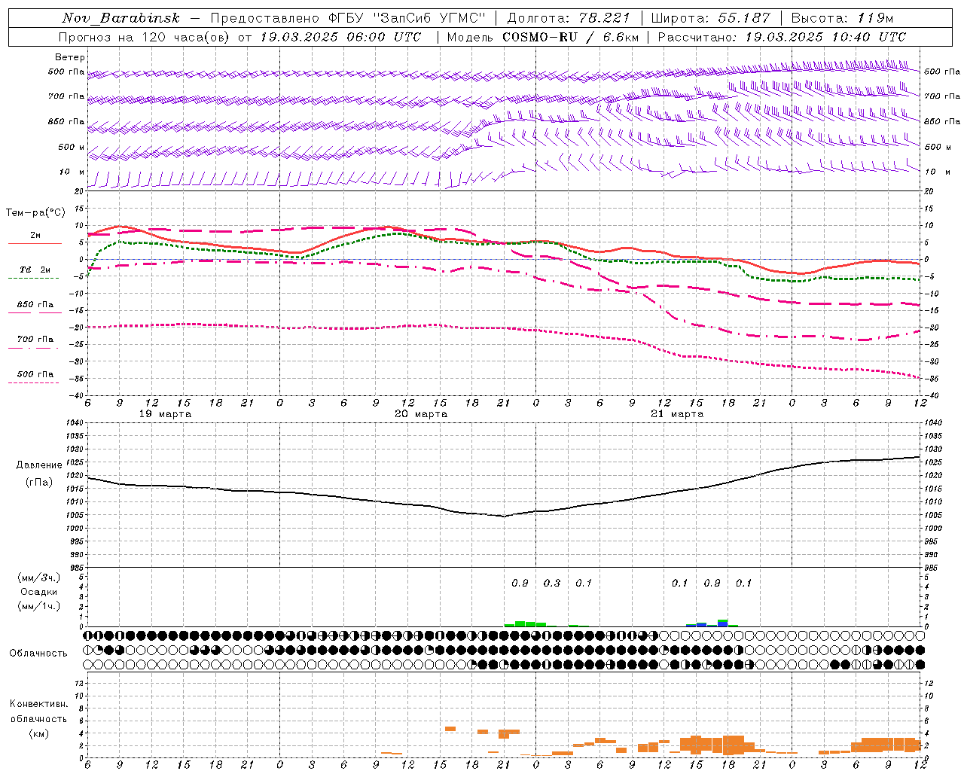
Task: Click the '20 марта' date label
Action: click(x=421, y=414)
